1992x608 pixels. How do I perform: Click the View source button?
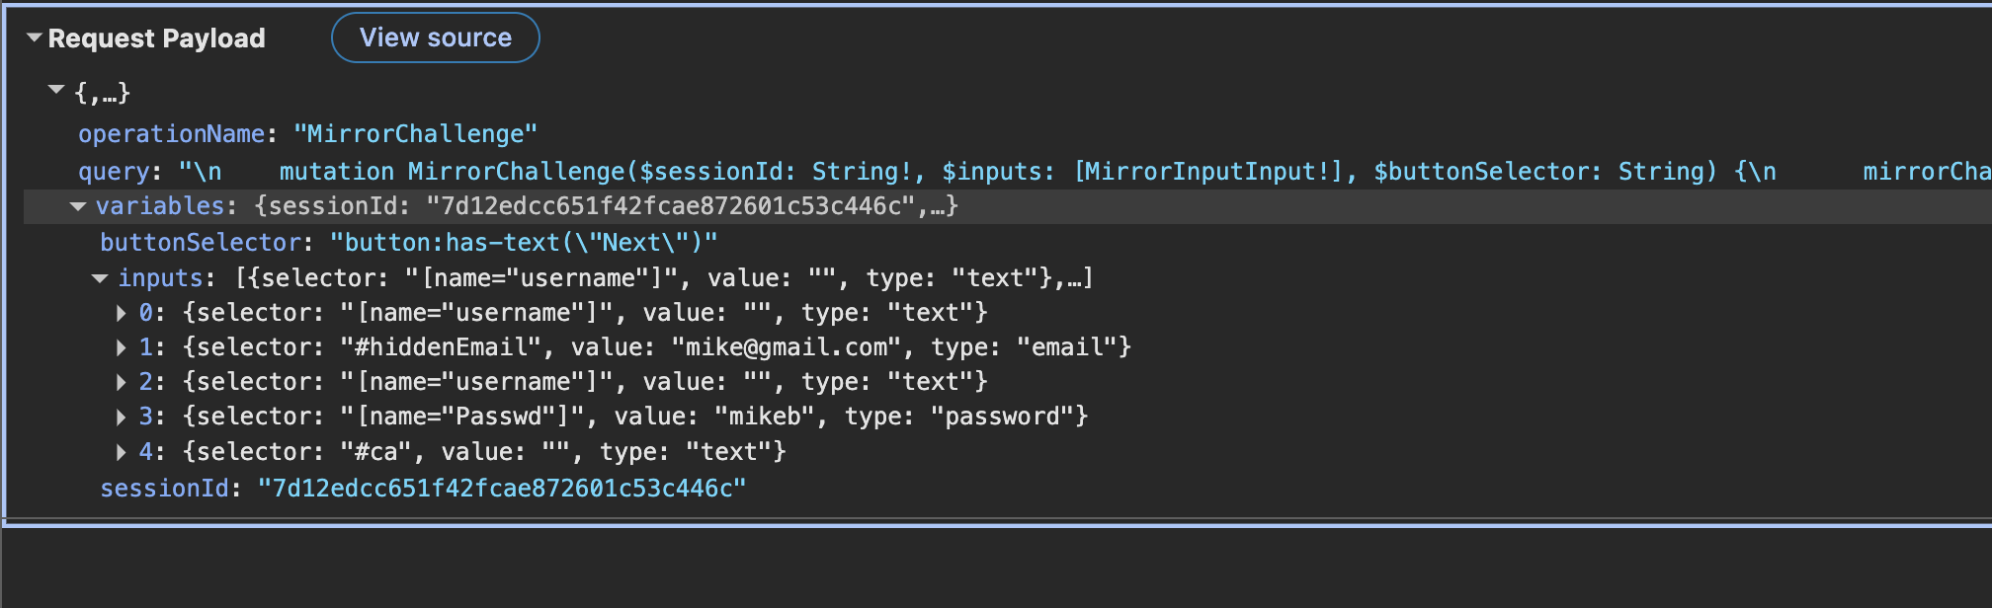click(x=435, y=38)
